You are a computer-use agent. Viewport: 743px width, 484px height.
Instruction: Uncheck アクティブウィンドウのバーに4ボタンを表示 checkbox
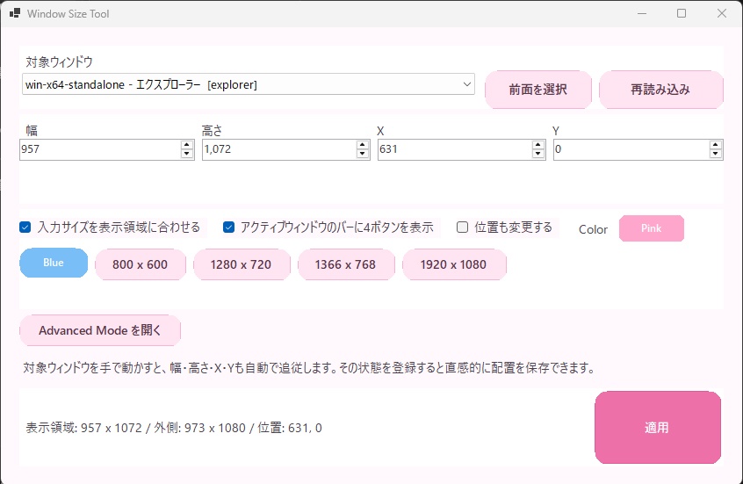(x=228, y=228)
